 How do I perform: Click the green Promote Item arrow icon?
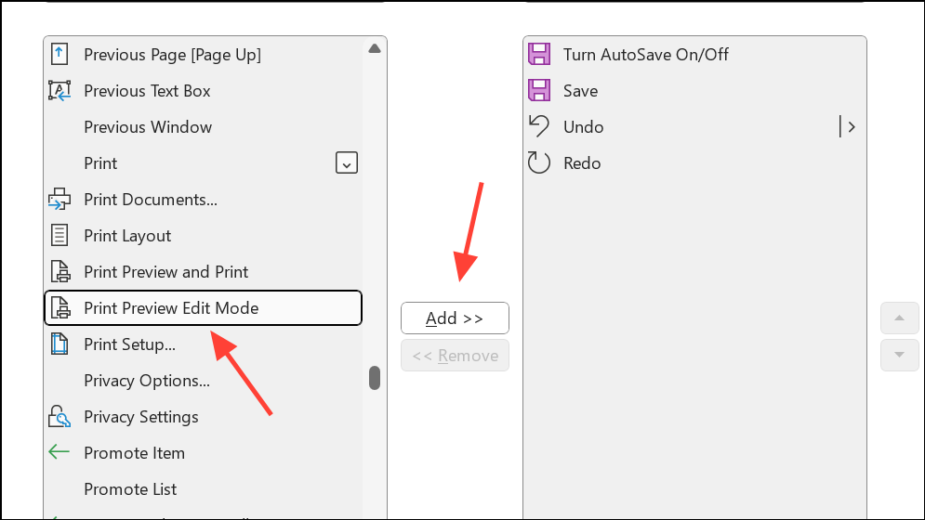59,452
